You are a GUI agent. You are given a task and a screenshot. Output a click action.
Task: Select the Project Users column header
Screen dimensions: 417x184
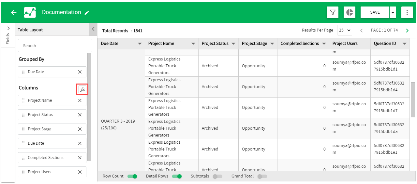(350, 44)
